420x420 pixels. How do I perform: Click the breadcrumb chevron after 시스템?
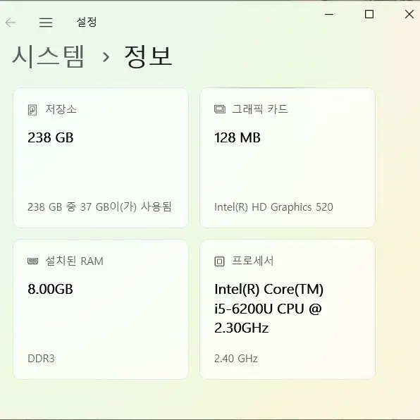click(106, 57)
